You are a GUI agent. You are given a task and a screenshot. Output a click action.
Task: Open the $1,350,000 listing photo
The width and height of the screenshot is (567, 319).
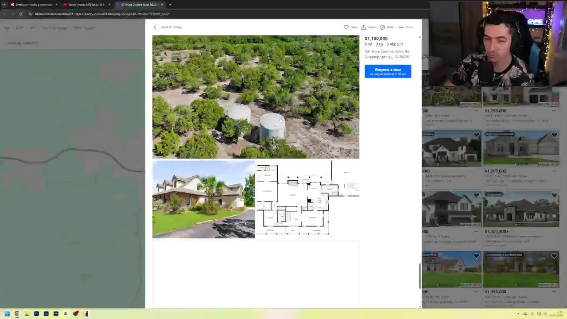tap(520, 269)
